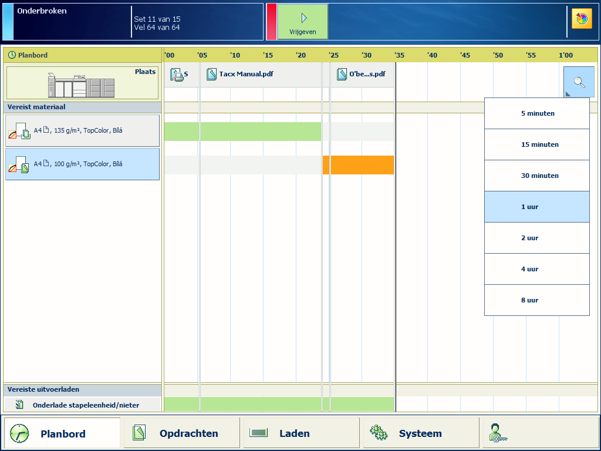The width and height of the screenshot is (601, 451).
Task: Click the Systeem gears icon
Action: coord(379,432)
